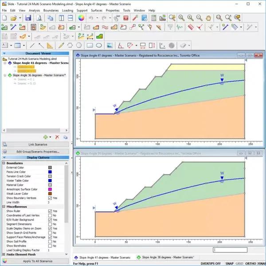The width and height of the screenshot is (266, 266).
Task: Collapse the Document Viewer panel
Action: [4, 54]
